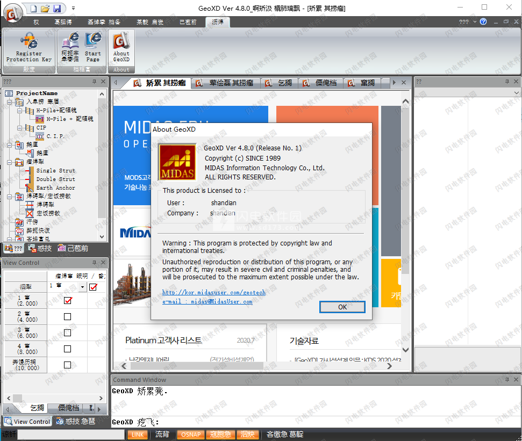Screen dimensions: 522x441
Task: Close the View Control panel
Action: pyautogui.click(x=103, y=263)
